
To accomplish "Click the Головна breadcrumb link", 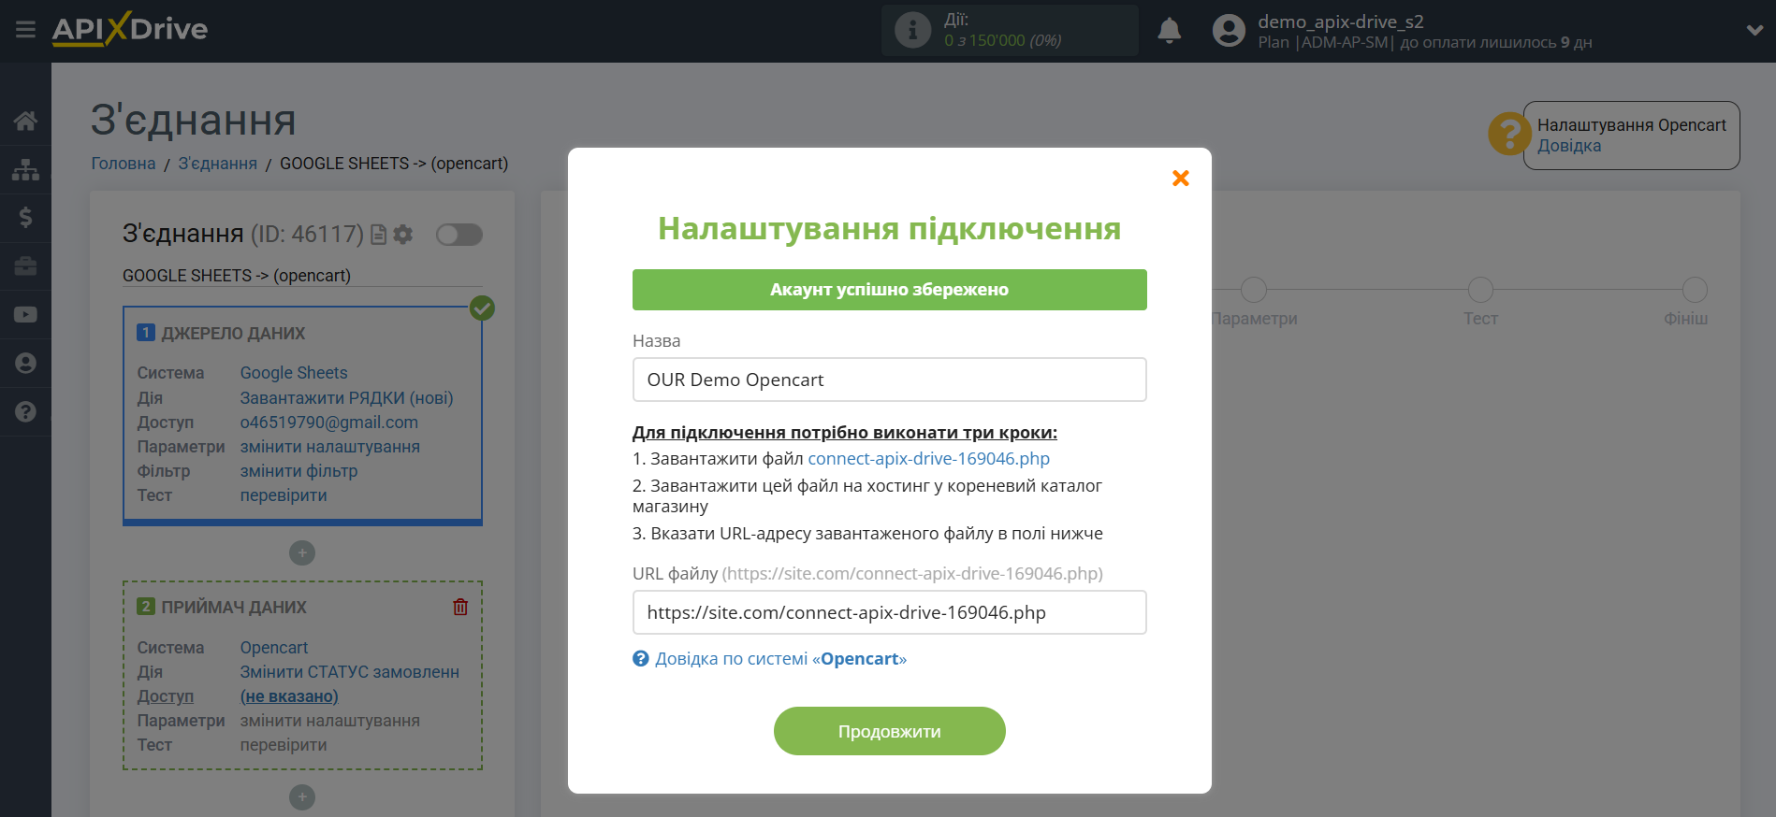I will pyautogui.click(x=124, y=164).
